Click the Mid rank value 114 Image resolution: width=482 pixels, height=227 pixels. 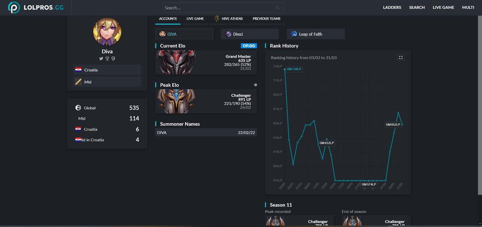(x=134, y=119)
